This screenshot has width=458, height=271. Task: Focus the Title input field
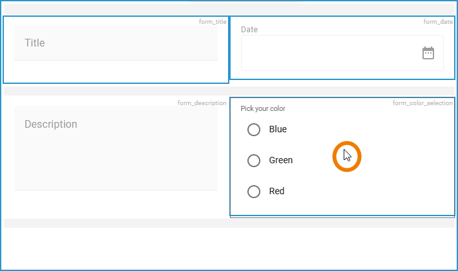(116, 43)
